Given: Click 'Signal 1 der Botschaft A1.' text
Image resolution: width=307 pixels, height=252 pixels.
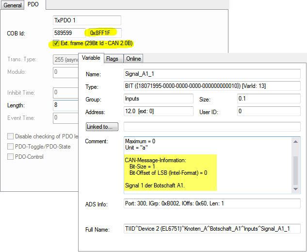Looking at the screenshot, I should 155,185.
